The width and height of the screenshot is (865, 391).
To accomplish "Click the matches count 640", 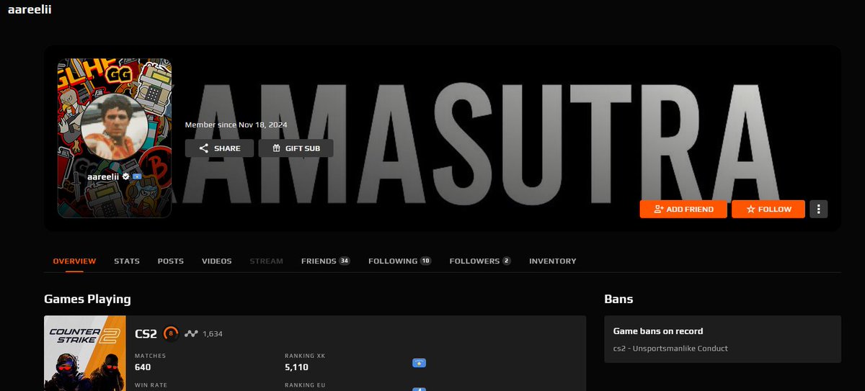I will tap(143, 367).
